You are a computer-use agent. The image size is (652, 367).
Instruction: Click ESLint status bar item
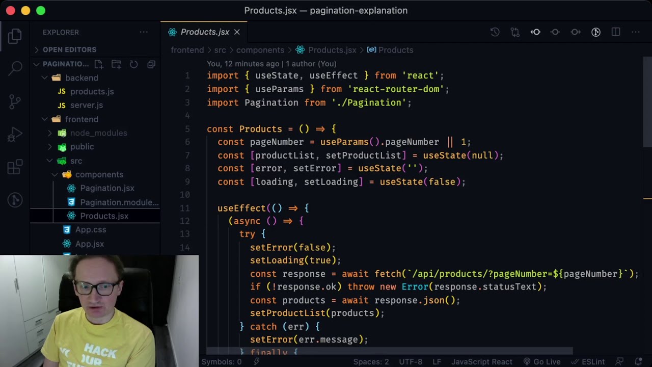pyautogui.click(x=588, y=362)
